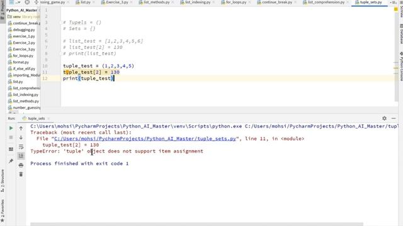Click fold marker beside line 3 comment
Screen dimensions: 403x226
coord(62,23)
